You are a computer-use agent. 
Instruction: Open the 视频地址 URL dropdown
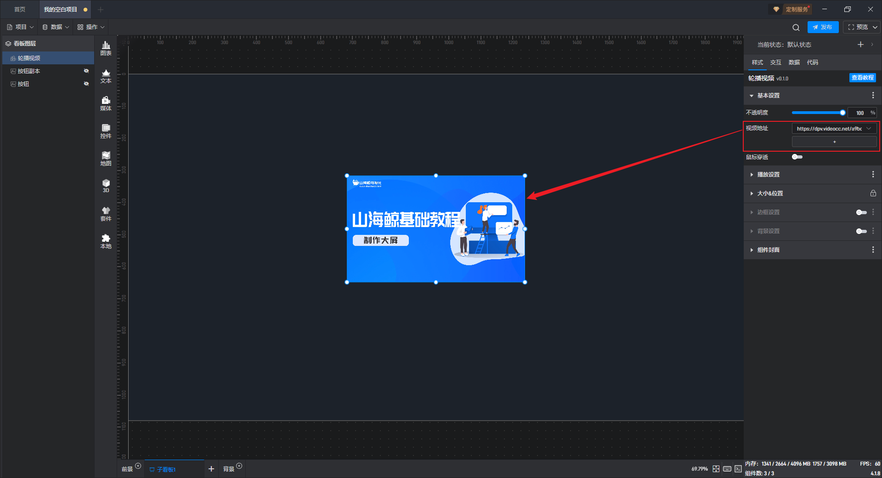click(x=834, y=129)
